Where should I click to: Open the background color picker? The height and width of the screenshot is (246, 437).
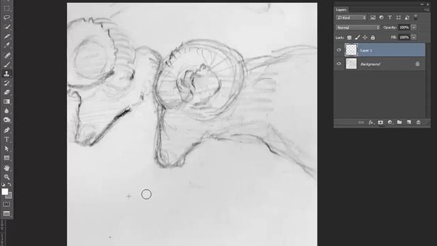pyautogui.click(x=10, y=196)
